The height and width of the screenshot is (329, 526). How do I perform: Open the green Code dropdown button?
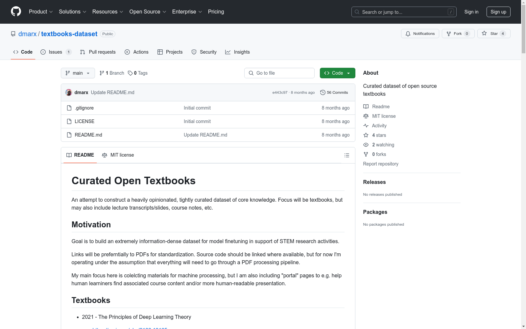tap(337, 73)
